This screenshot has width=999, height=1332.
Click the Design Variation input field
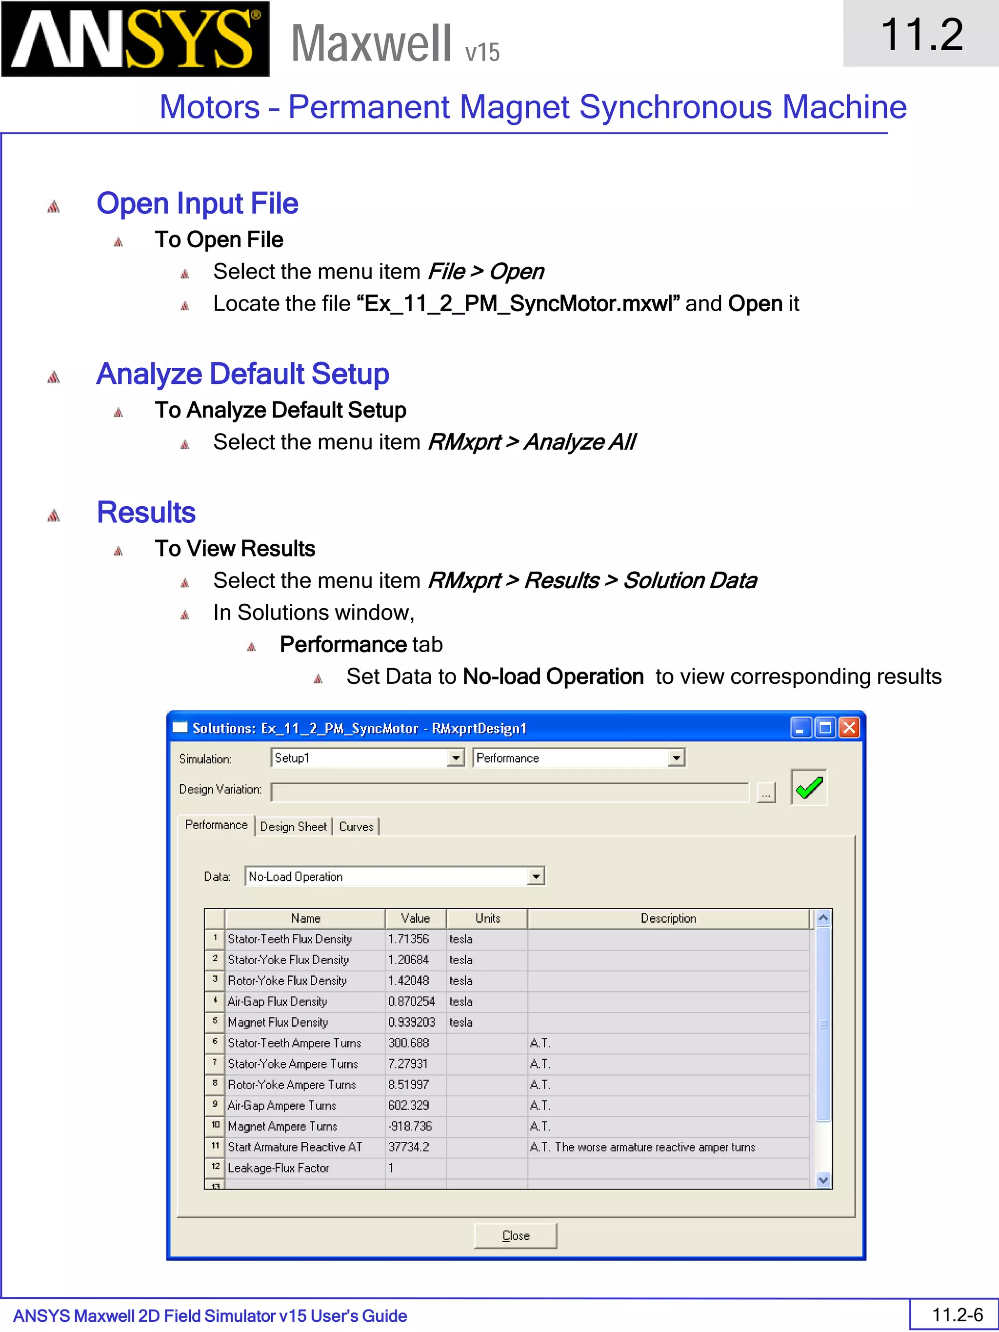click(x=510, y=793)
